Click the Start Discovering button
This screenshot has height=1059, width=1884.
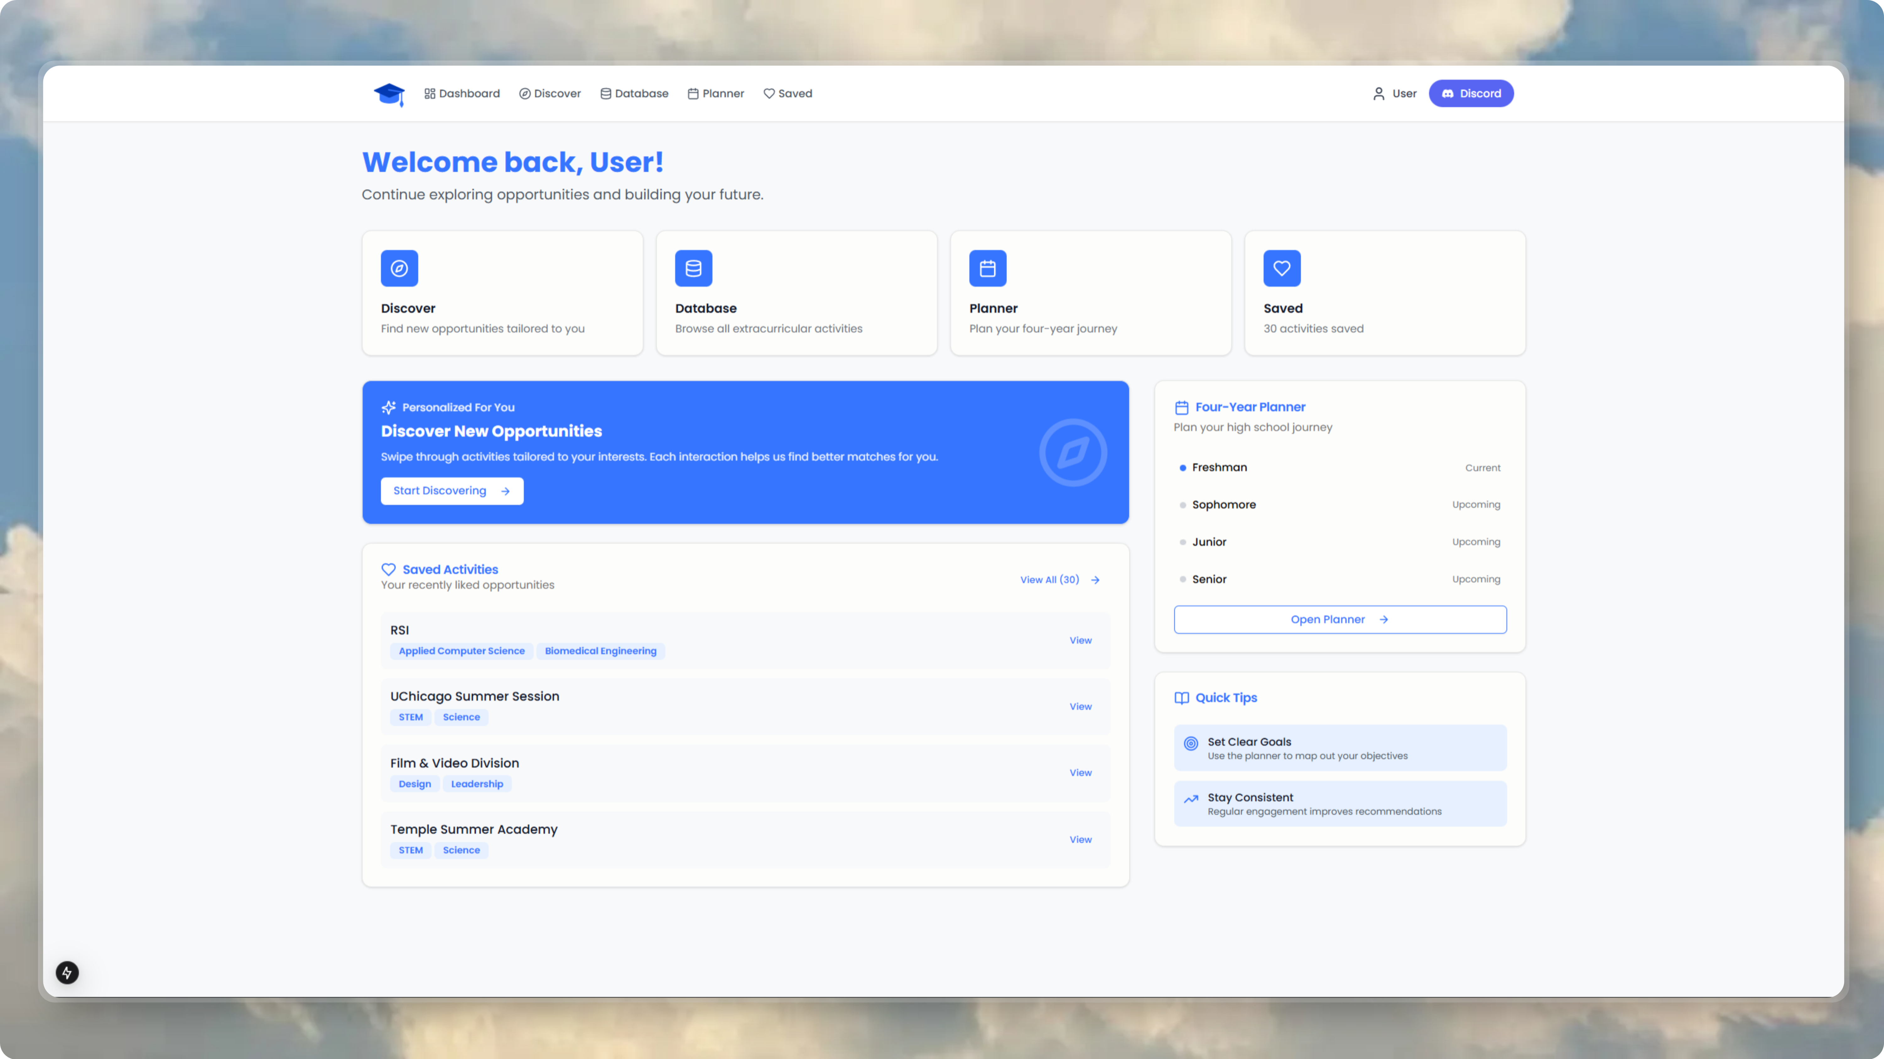click(451, 491)
